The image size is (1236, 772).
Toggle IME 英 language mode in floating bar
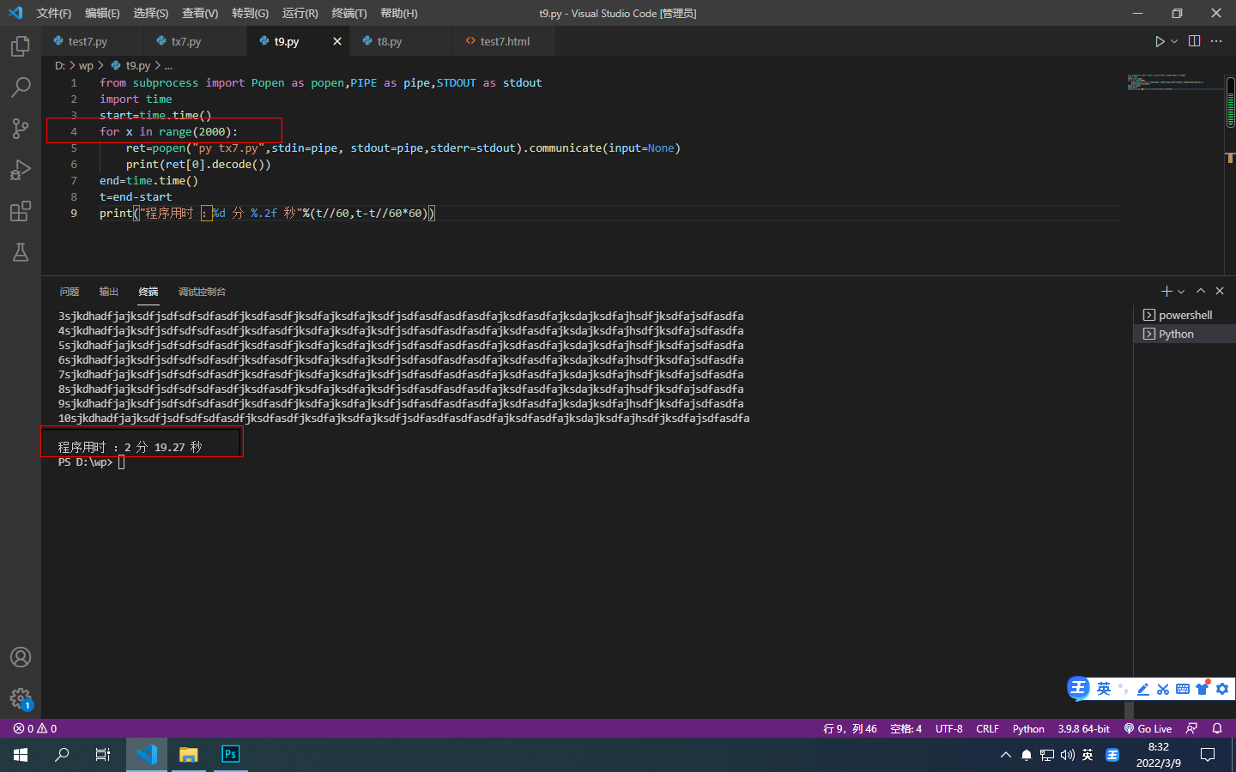point(1104,689)
